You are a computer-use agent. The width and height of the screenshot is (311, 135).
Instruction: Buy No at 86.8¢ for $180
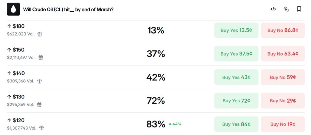click(x=283, y=30)
